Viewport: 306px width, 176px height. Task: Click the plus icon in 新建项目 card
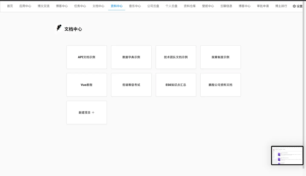[93, 113]
